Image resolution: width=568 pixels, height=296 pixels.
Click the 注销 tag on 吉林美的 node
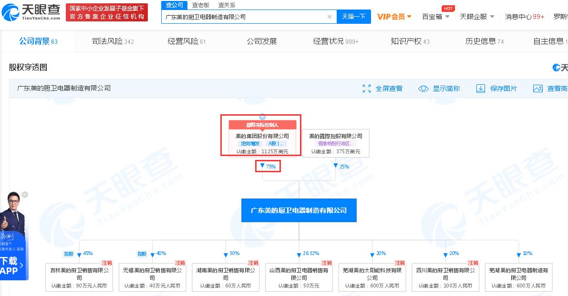107,263
